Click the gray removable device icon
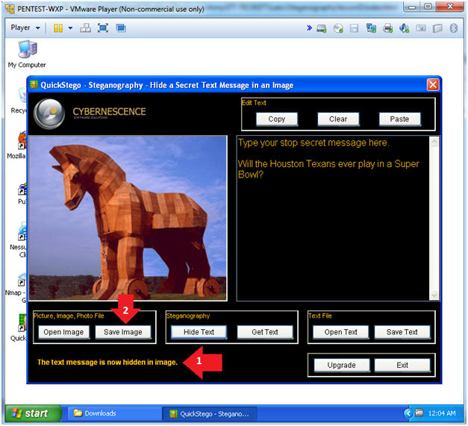This screenshot has width=468, height=426. (437, 28)
